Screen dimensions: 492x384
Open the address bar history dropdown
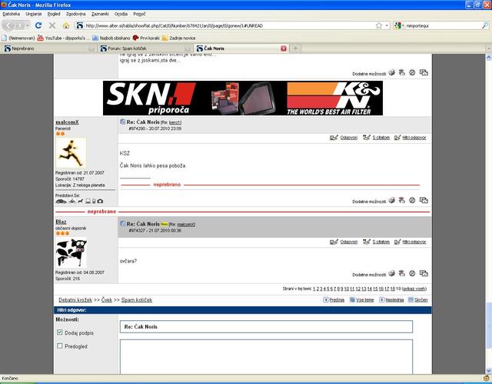point(387,25)
